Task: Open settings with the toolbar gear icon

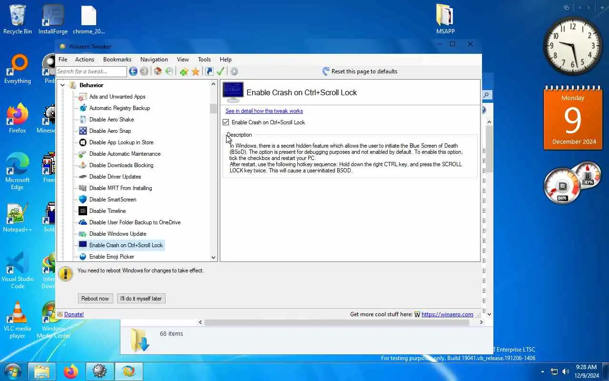Action: (x=234, y=71)
